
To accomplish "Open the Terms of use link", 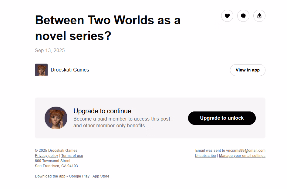I will coord(72,156).
